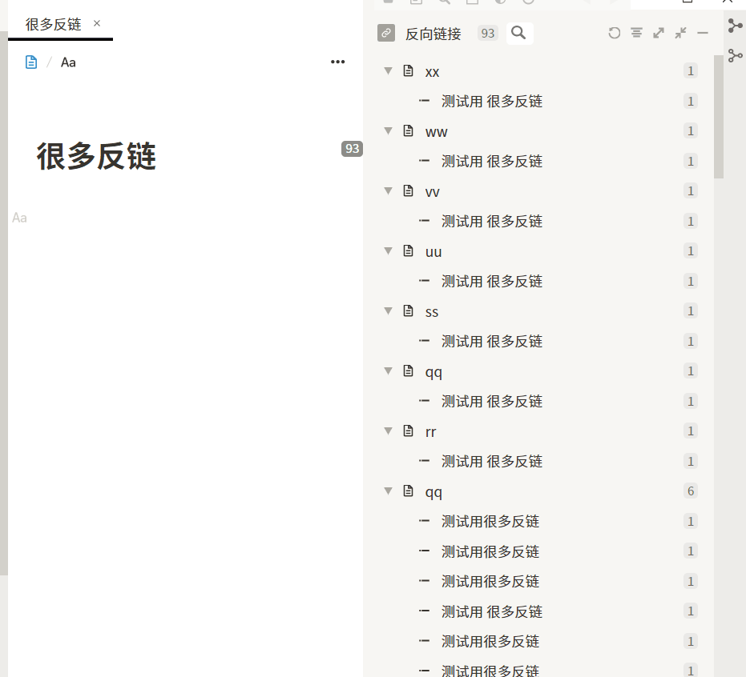Open the ww document in backlinks
This screenshot has width=746, height=677.
tap(436, 131)
